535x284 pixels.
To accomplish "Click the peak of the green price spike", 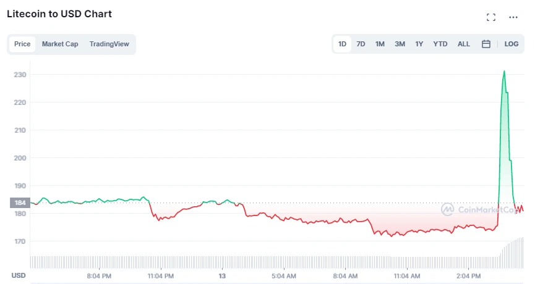I will [x=504, y=71].
